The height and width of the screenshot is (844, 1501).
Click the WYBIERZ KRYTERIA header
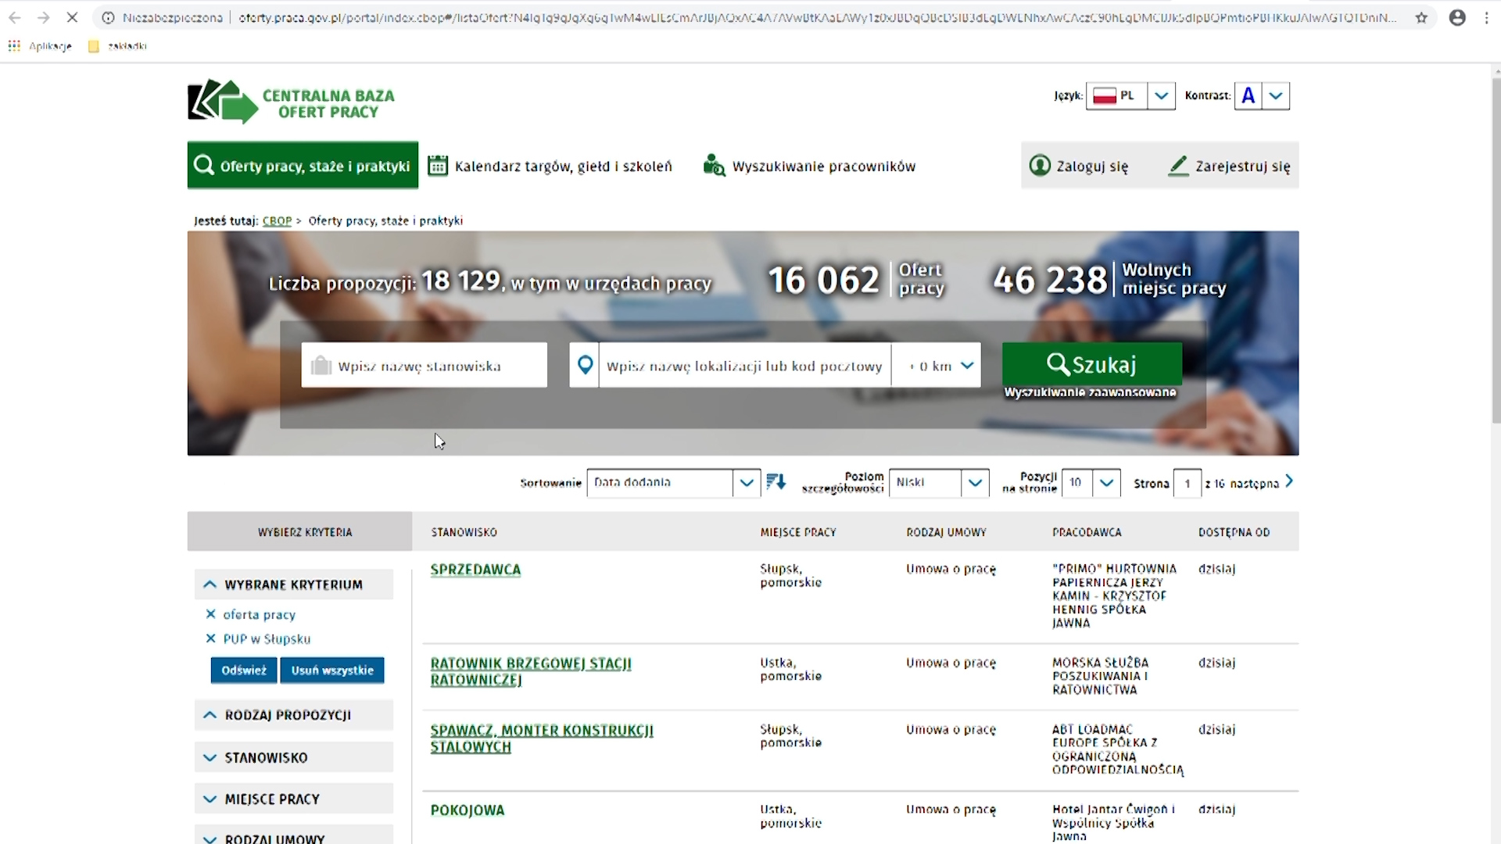click(x=305, y=532)
